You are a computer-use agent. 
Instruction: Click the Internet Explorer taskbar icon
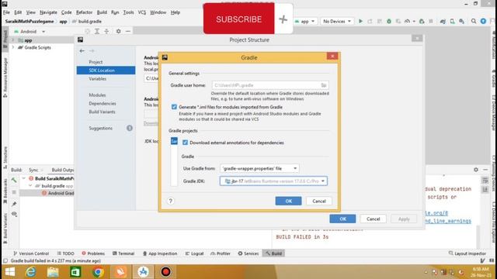tap(31, 272)
